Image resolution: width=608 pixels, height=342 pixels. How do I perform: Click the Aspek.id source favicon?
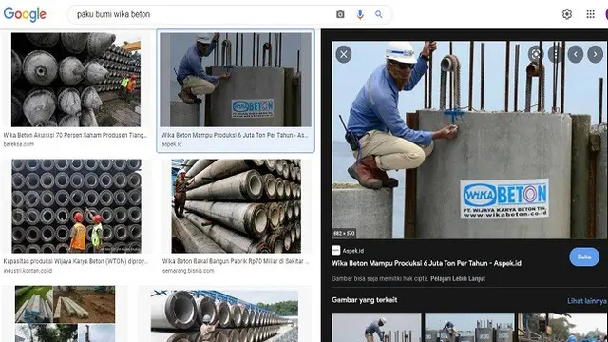[x=335, y=251]
